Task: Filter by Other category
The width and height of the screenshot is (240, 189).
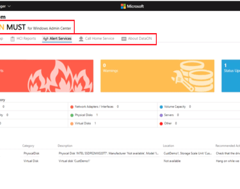Action: 168,124
